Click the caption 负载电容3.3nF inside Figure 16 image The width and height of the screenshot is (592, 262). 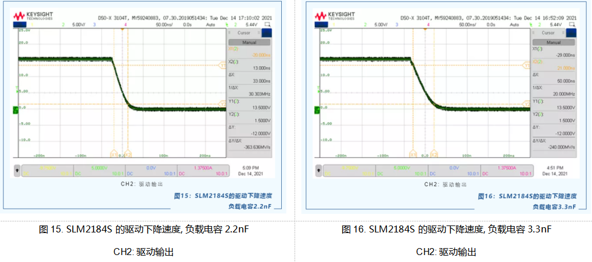554,206
